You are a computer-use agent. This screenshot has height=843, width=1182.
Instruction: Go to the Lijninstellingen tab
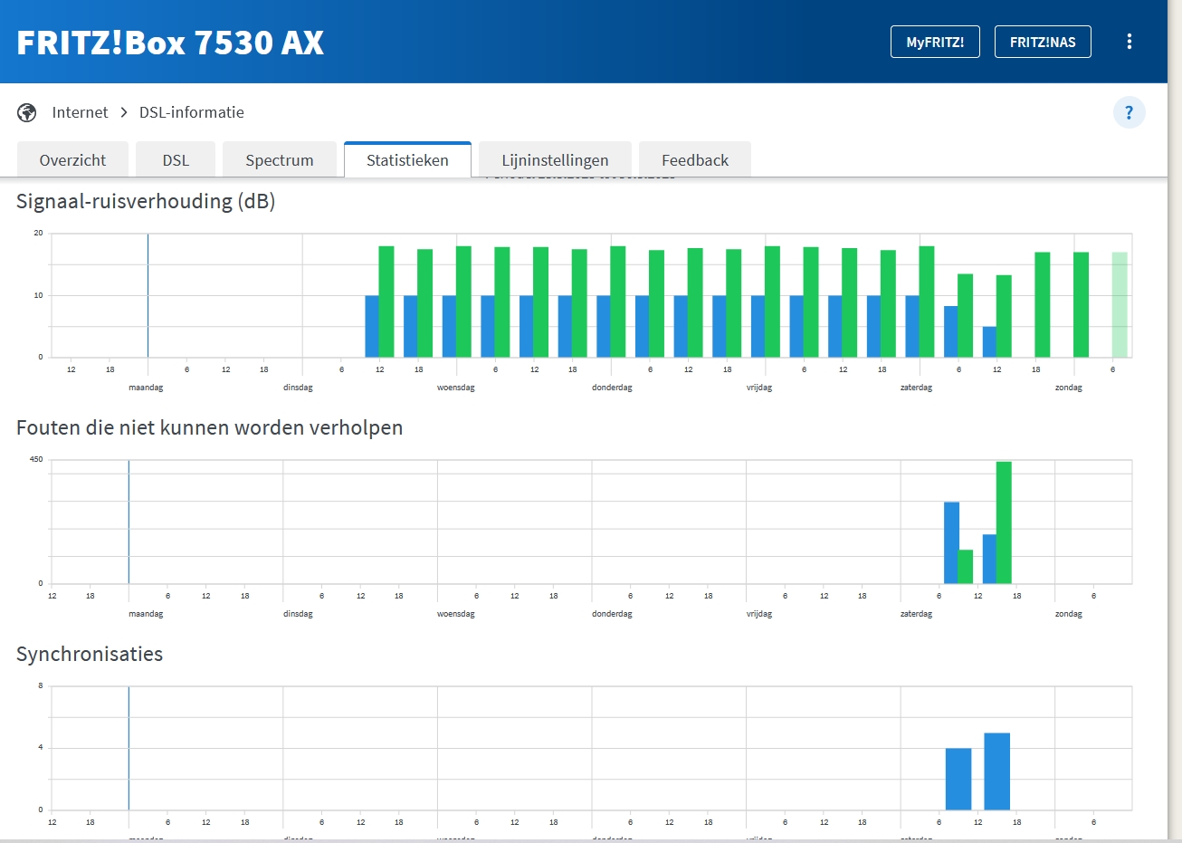(x=555, y=160)
